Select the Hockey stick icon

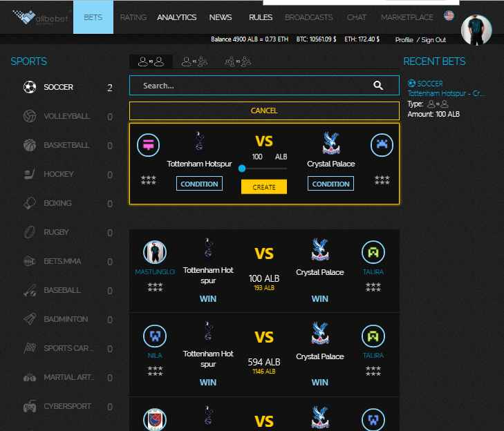30,174
